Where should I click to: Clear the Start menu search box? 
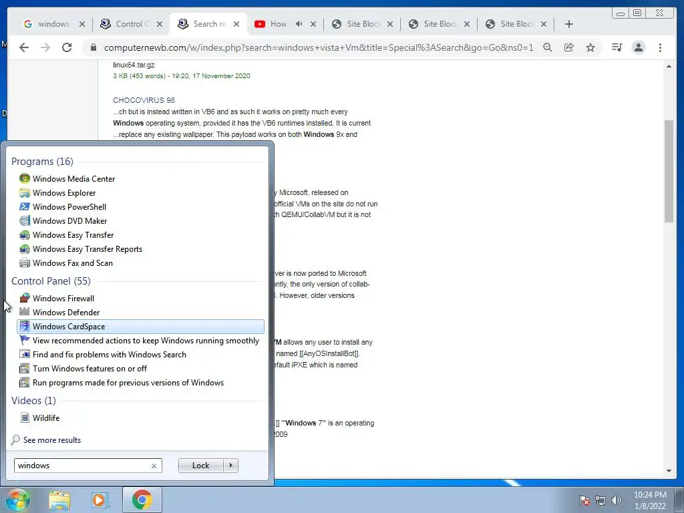point(154,466)
